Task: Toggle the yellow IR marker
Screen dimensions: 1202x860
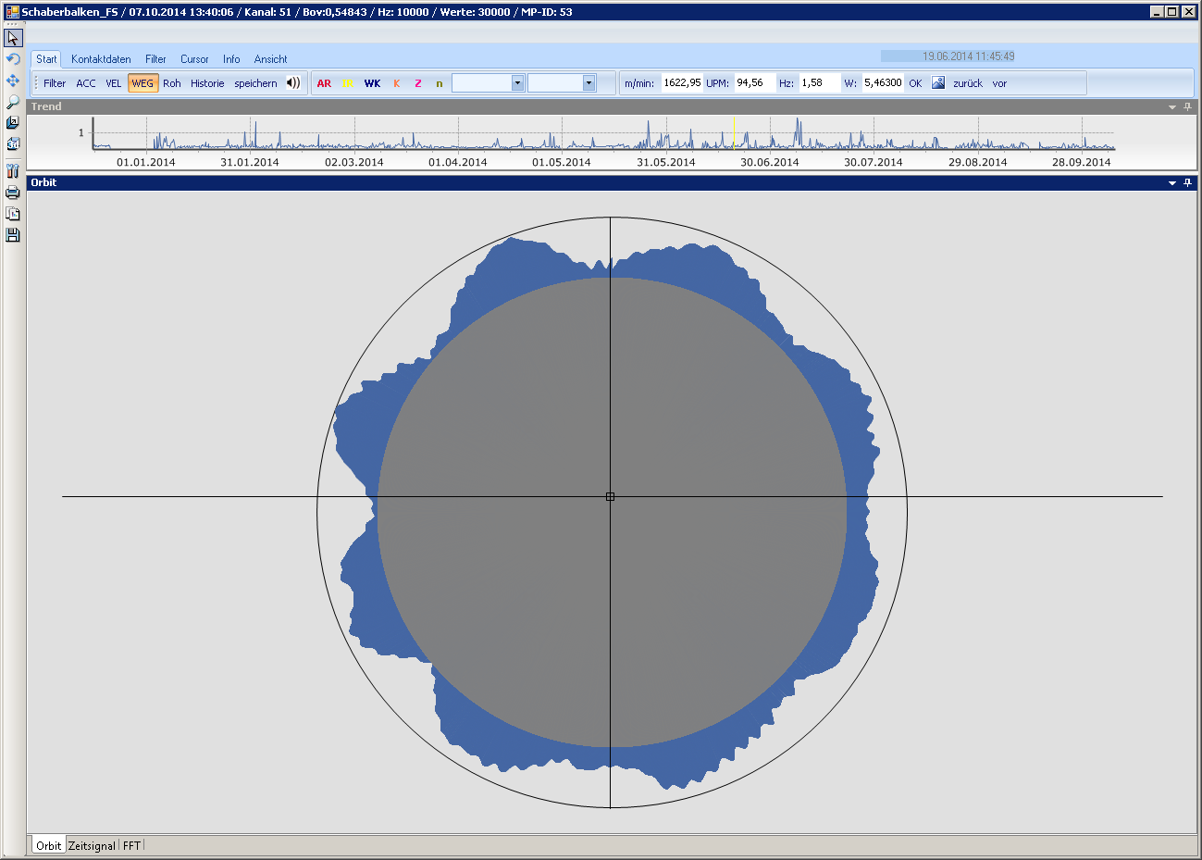Action: (x=348, y=83)
